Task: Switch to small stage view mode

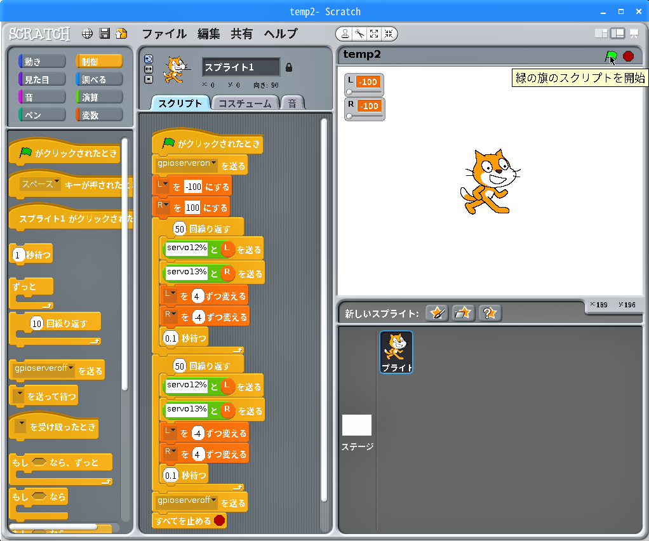Action: click(x=601, y=34)
